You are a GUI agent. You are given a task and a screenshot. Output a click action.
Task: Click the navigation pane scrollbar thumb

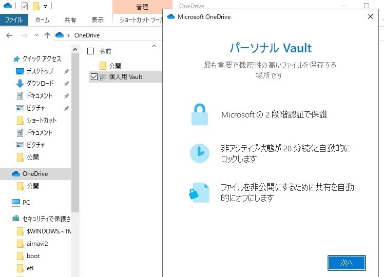pos(75,132)
